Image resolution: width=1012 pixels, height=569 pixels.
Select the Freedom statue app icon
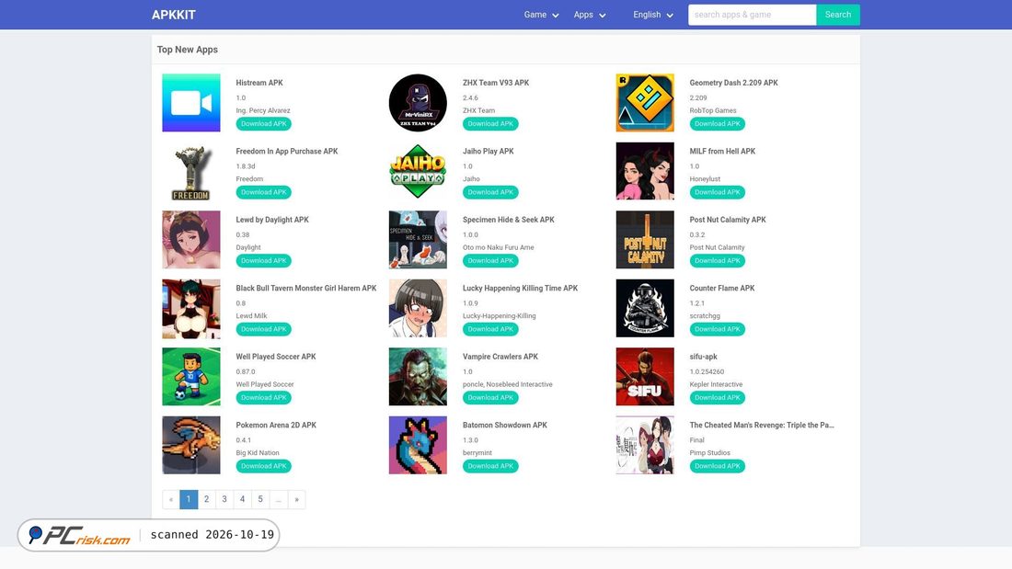point(191,171)
